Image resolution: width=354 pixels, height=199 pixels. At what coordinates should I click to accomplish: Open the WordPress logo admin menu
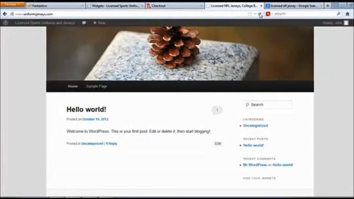(6, 23)
